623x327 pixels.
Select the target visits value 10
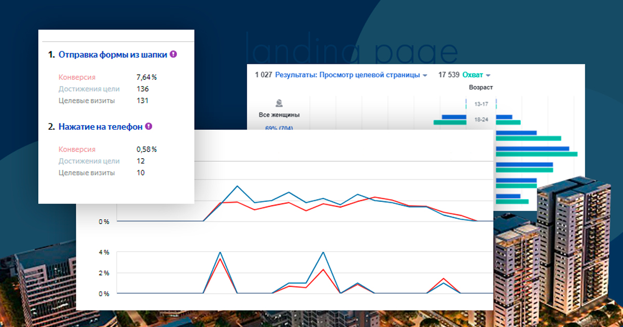point(140,173)
